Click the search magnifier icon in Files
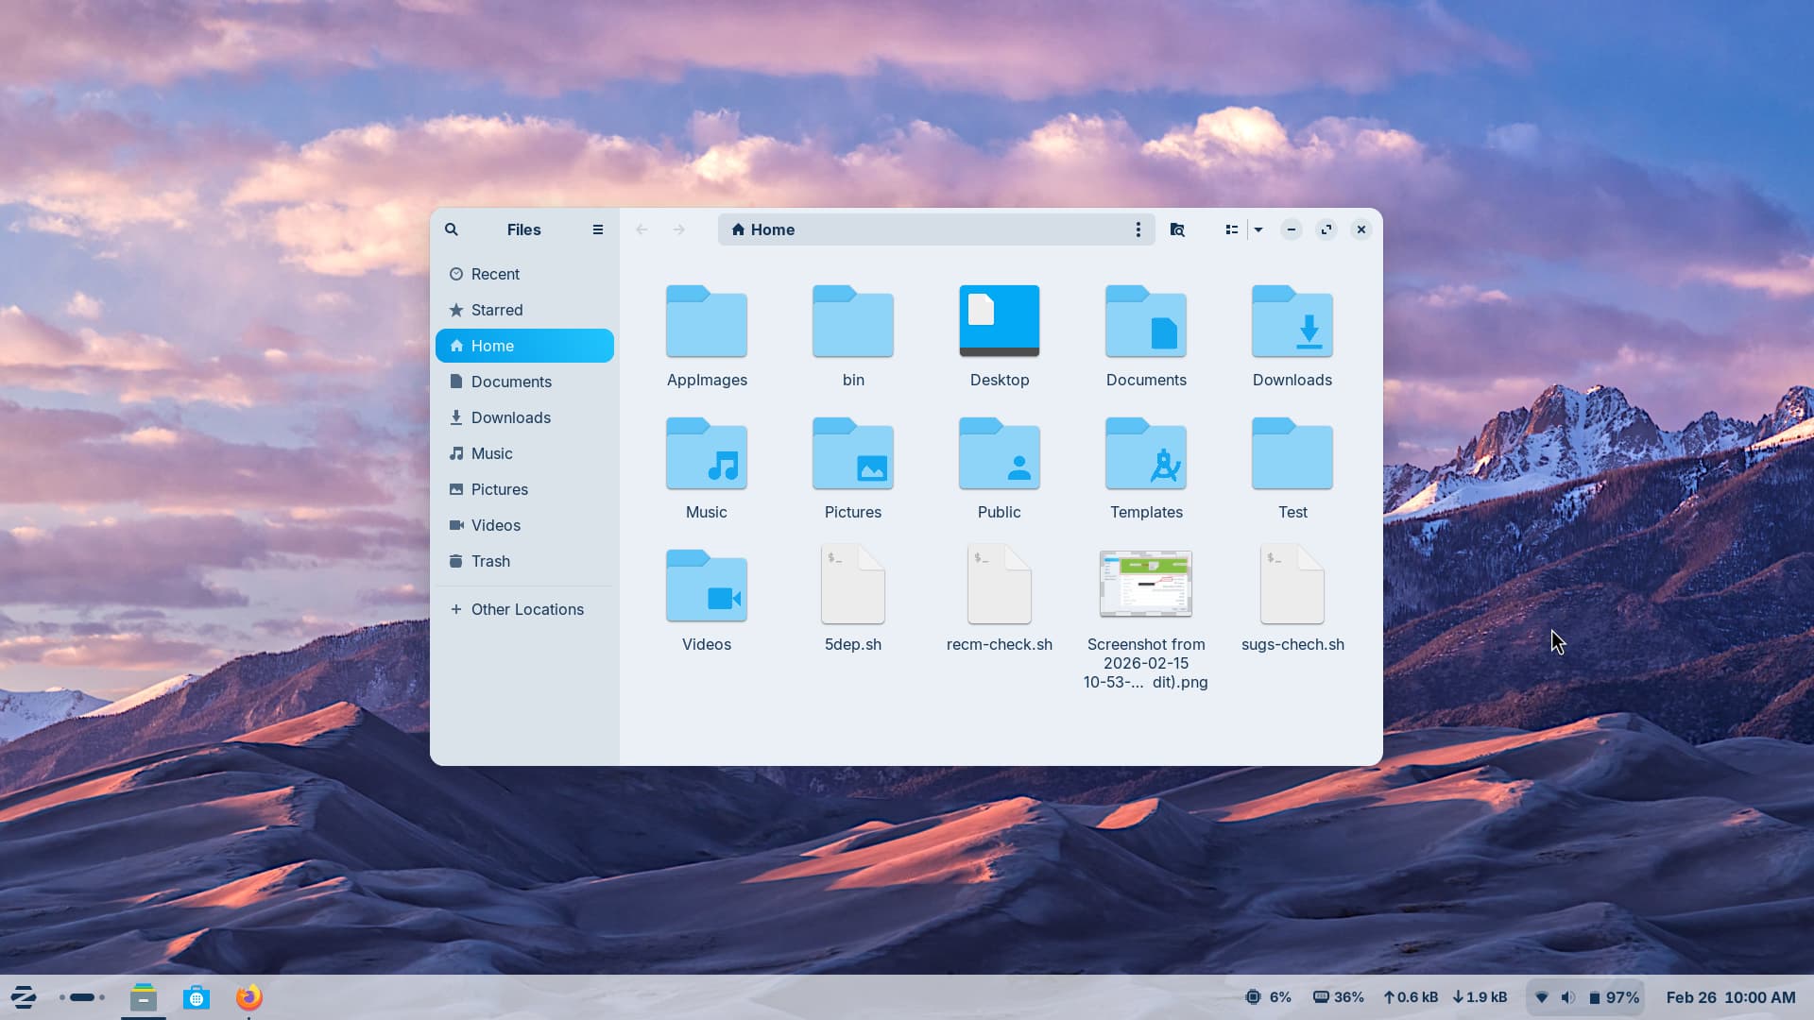This screenshot has width=1814, height=1020. click(452, 229)
